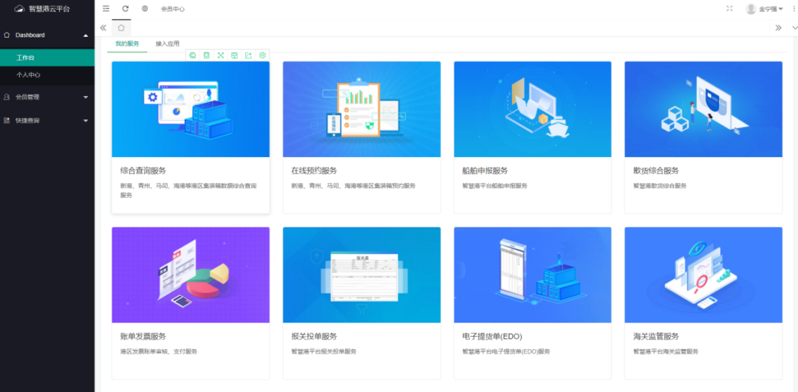Open the 海关监管服务 card image

[703, 275]
